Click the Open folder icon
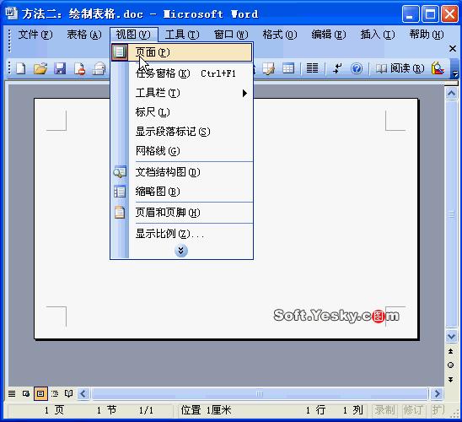 pyautogui.click(x=40, y=68)
